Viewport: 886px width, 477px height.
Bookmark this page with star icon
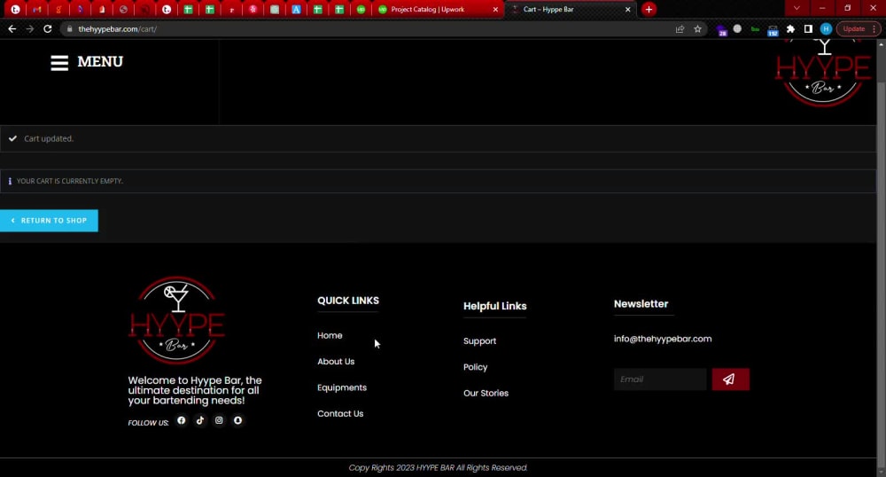point(698,29)
